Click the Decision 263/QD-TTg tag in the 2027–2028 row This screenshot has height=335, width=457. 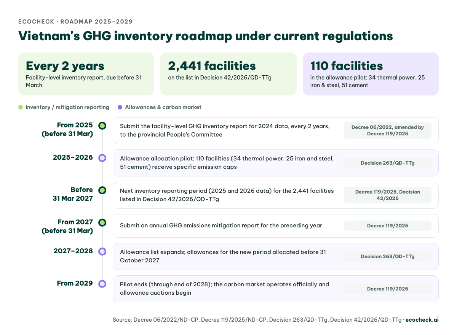(x=388, y=256)
